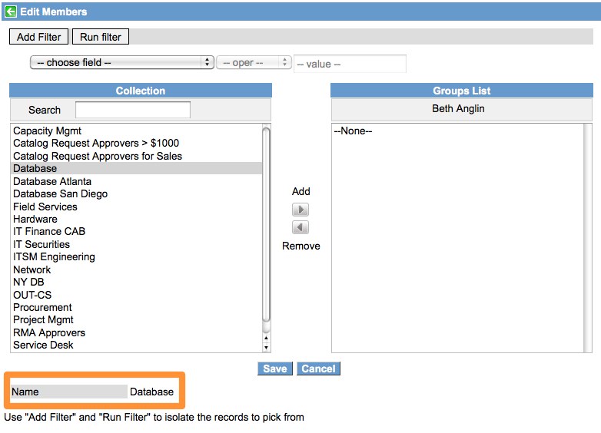Click the filter value input field
This screenshot has height=433, width=601.
pyautogui.click(x=350, y=64)
